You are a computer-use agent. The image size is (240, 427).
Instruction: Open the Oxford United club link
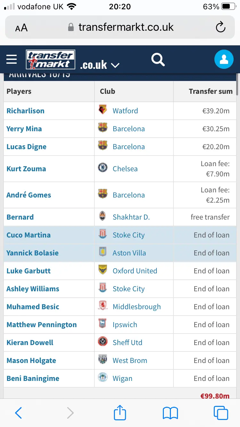pyautogui.click(x=135, y=271)
